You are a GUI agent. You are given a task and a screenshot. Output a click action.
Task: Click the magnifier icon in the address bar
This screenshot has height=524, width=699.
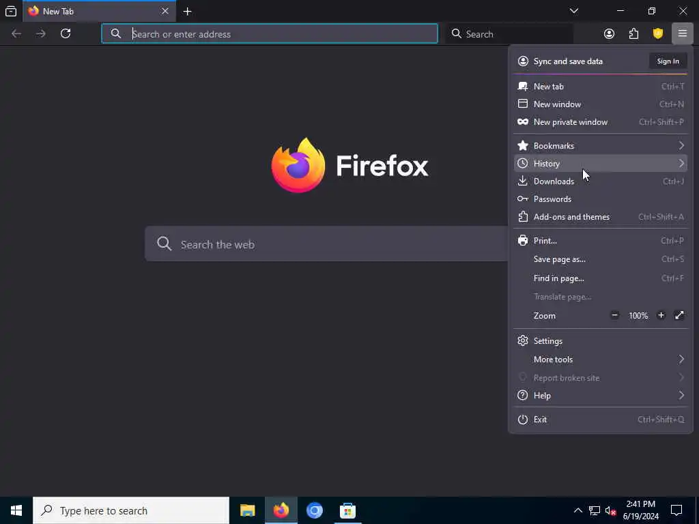(116, 34)
